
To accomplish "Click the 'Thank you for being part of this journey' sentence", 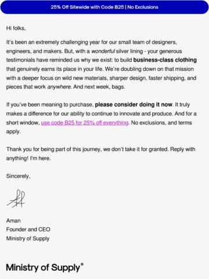I will 54,149.
